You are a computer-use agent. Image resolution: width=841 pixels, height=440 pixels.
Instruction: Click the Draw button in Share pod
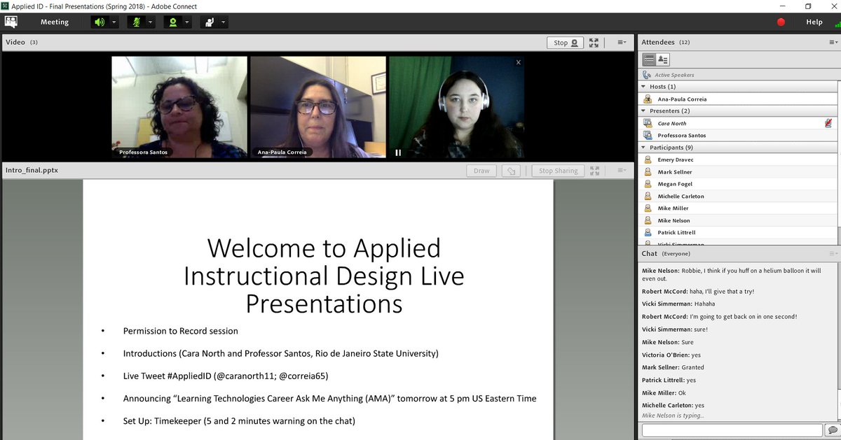tap(481, 171)
